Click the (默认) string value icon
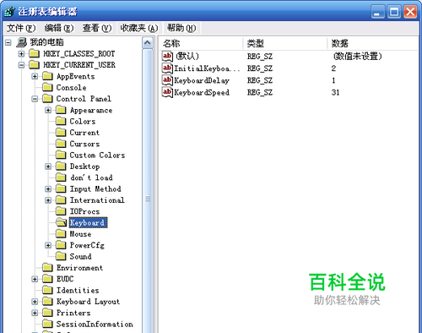Viewport: 422px width, 333px height. [167, 56]
